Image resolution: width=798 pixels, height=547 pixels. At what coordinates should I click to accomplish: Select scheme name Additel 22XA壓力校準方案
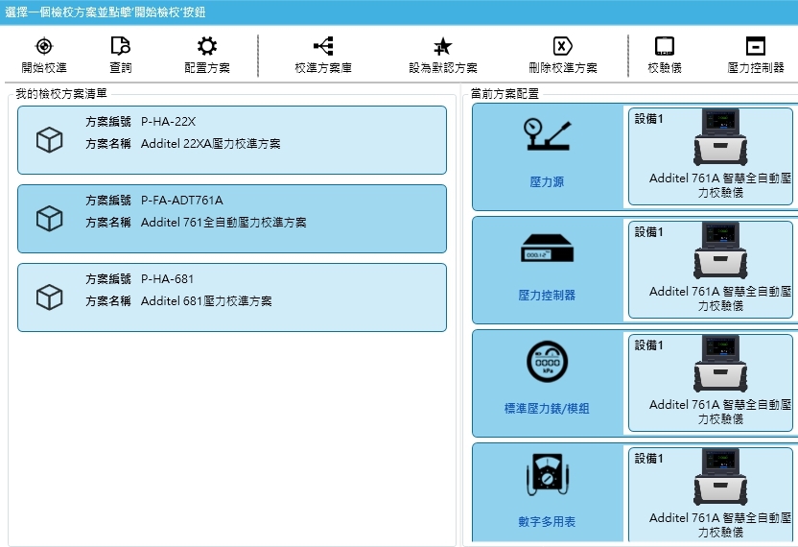tap(211, 144)
